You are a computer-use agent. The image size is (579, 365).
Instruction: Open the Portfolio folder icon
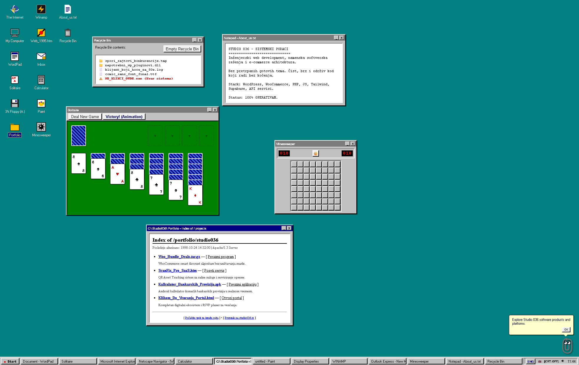click(x=15, y=130)
